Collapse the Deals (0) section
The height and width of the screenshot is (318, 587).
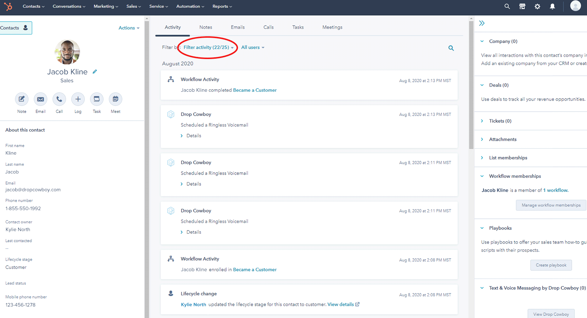pyautogui.click(x=482, y=85)
